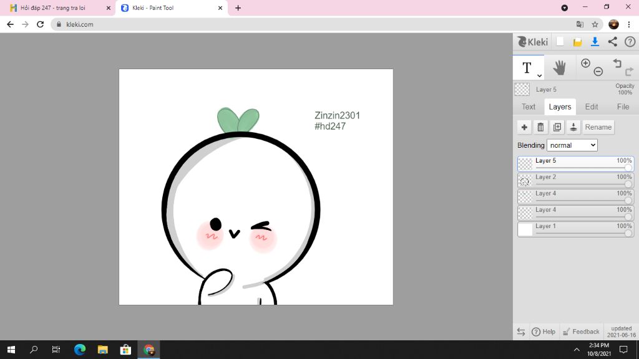Open Microsoft Edge from the taskbar
The width and height of the screenshot is (639, 359).
(x=80, y=350)
